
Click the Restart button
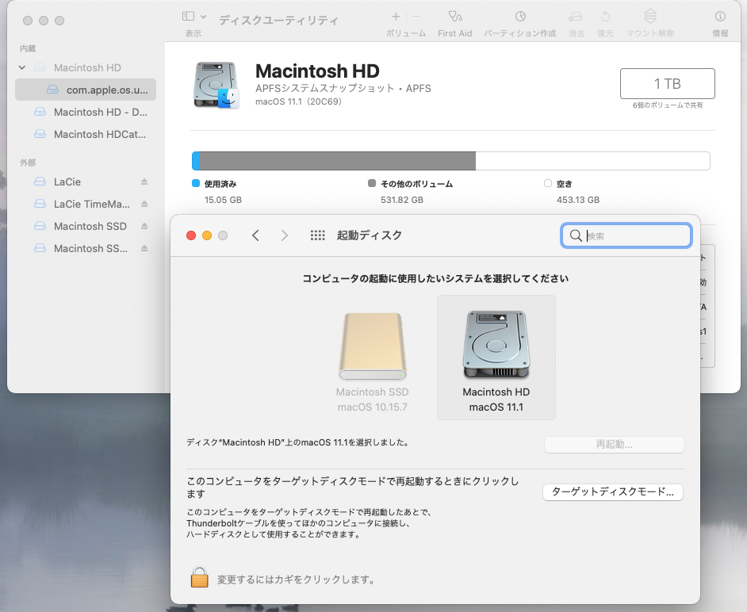coord(613,445)
